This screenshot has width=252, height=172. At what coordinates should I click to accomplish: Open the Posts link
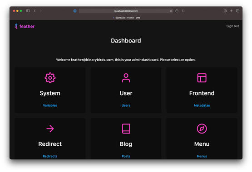pyautogui.click(x=126, y=156)
